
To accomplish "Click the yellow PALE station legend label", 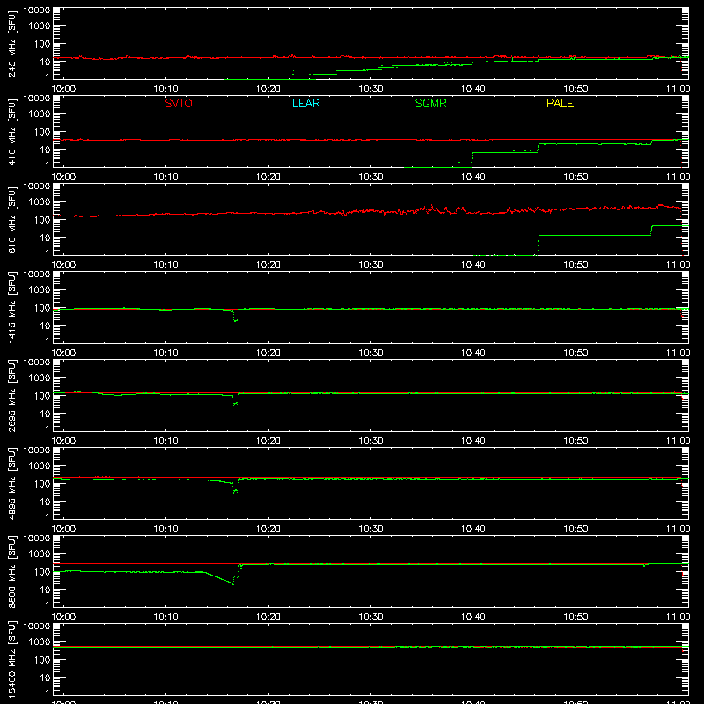I will [x=560, y=103].
